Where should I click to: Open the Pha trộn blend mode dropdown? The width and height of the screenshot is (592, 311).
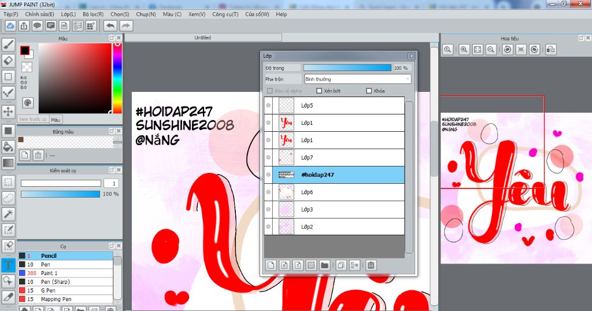(x=357, y=79)
